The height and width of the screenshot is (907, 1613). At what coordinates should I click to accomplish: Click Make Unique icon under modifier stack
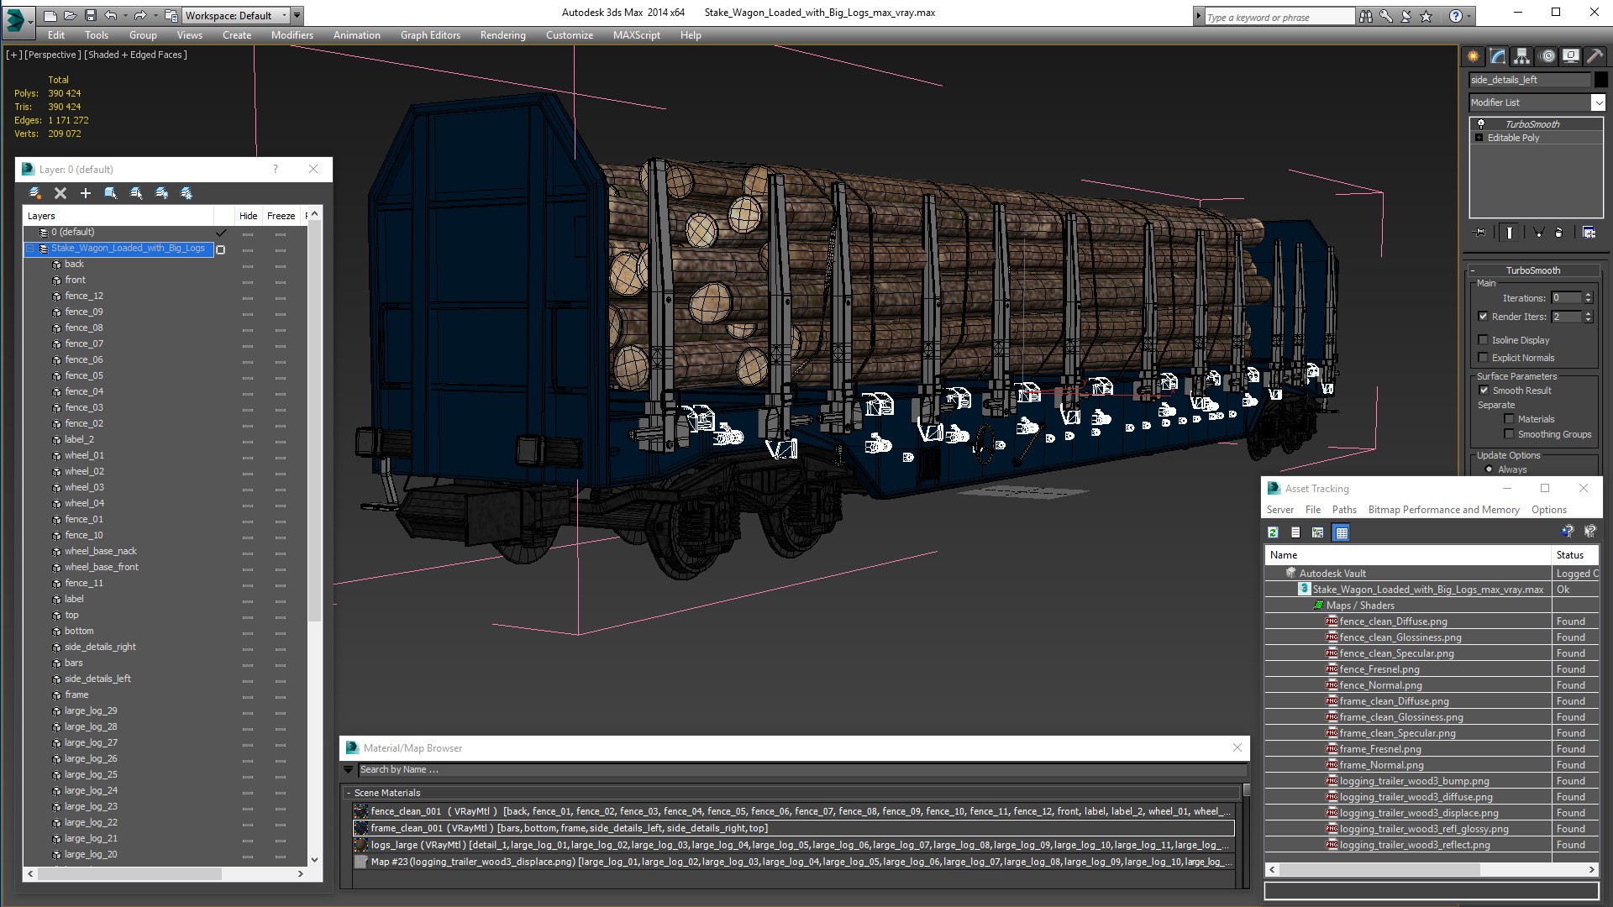click(x=1538, y=233)
